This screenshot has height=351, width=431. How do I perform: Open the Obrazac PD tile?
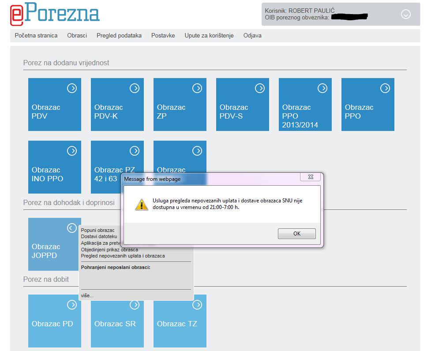[x=55, y=321]
